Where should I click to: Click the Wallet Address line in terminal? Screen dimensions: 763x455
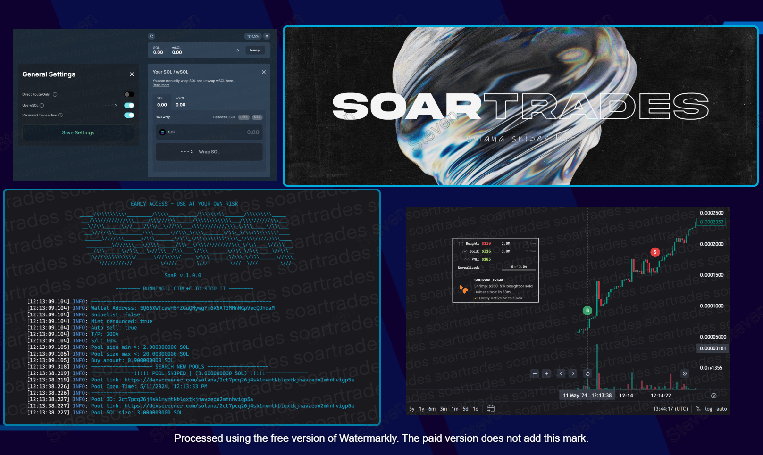click(151, 308)
